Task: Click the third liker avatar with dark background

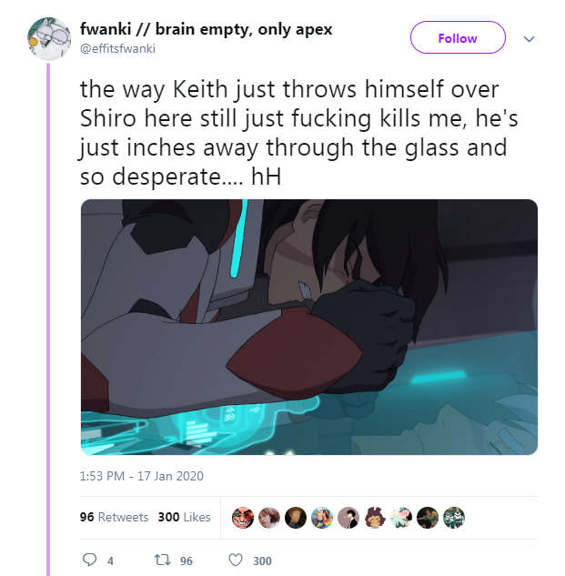Action: point(296,518)
